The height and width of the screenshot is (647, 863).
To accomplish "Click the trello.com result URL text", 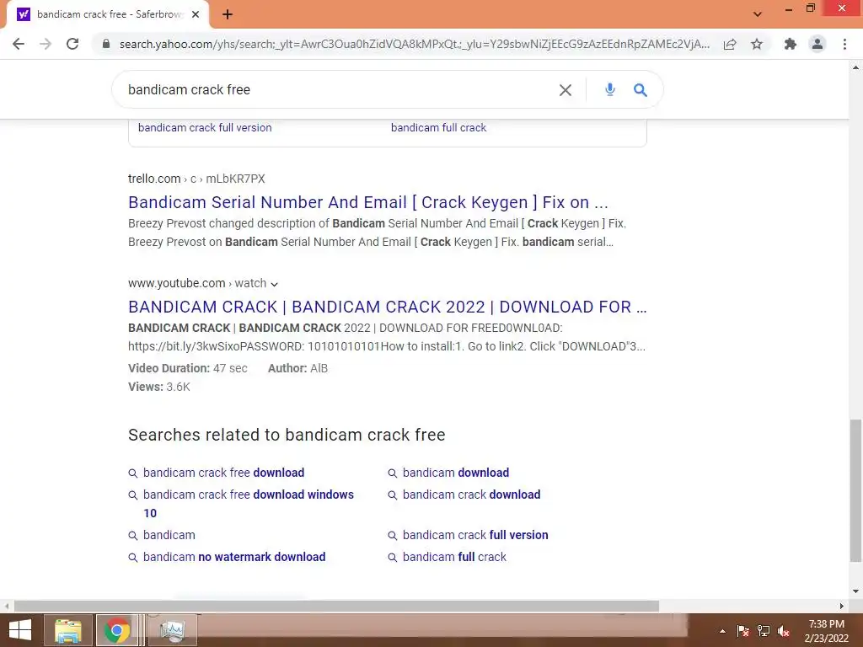I will click(196, 179).
